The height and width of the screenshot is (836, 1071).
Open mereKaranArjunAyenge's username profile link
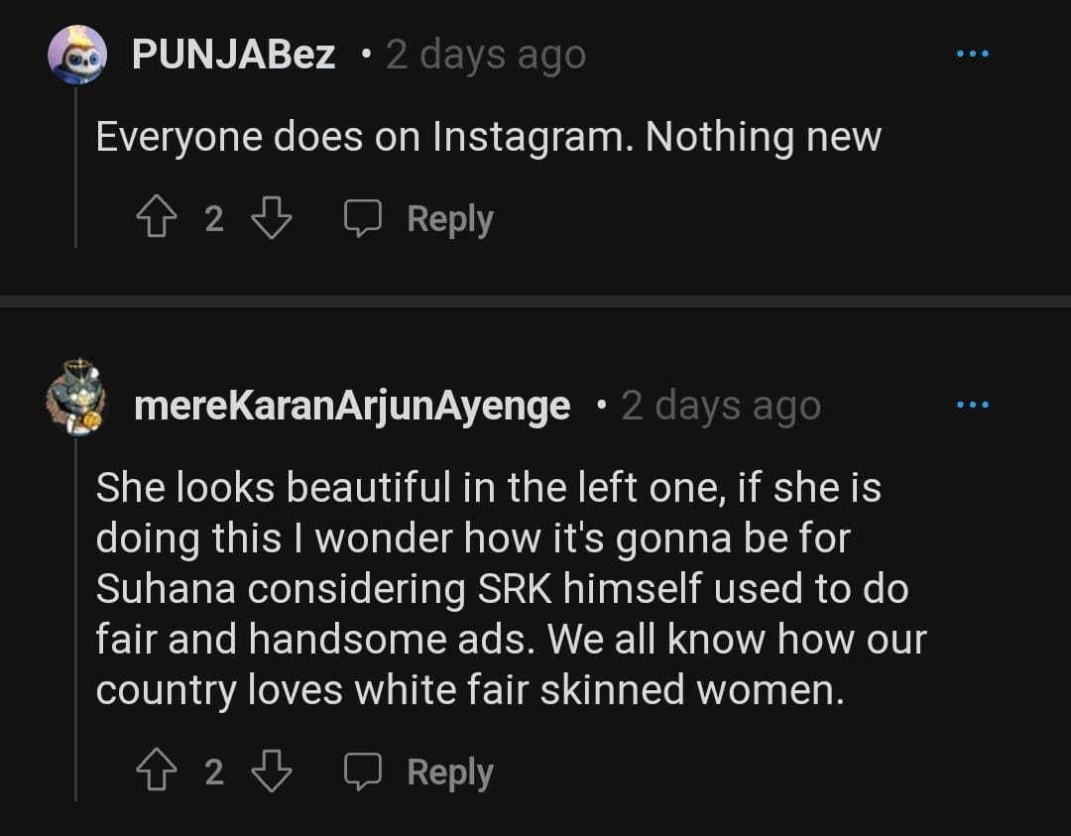point(352,406)
